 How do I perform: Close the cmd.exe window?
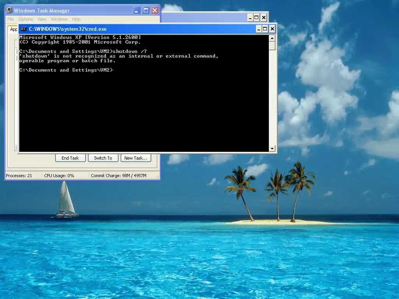coord(272,29)
